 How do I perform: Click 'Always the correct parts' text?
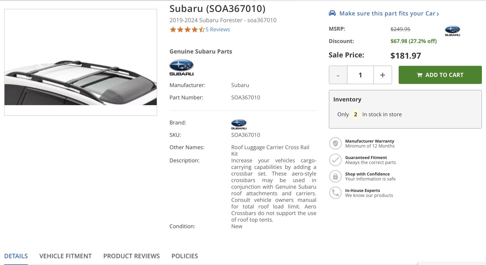(371, 162)
